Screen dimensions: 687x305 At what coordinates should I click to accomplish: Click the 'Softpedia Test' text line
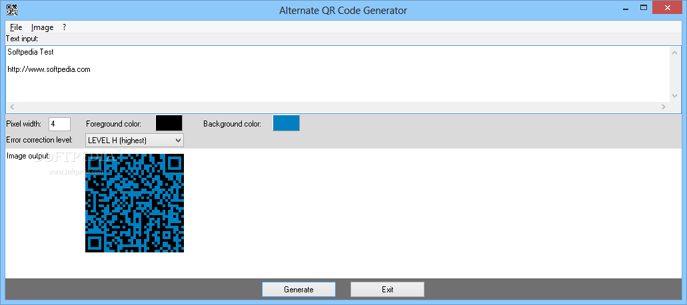[x=31, y=52]
